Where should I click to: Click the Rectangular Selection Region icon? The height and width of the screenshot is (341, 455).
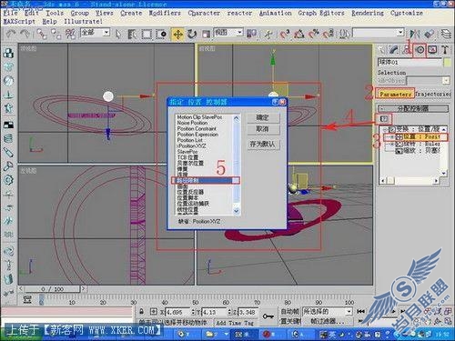point(147,34)
